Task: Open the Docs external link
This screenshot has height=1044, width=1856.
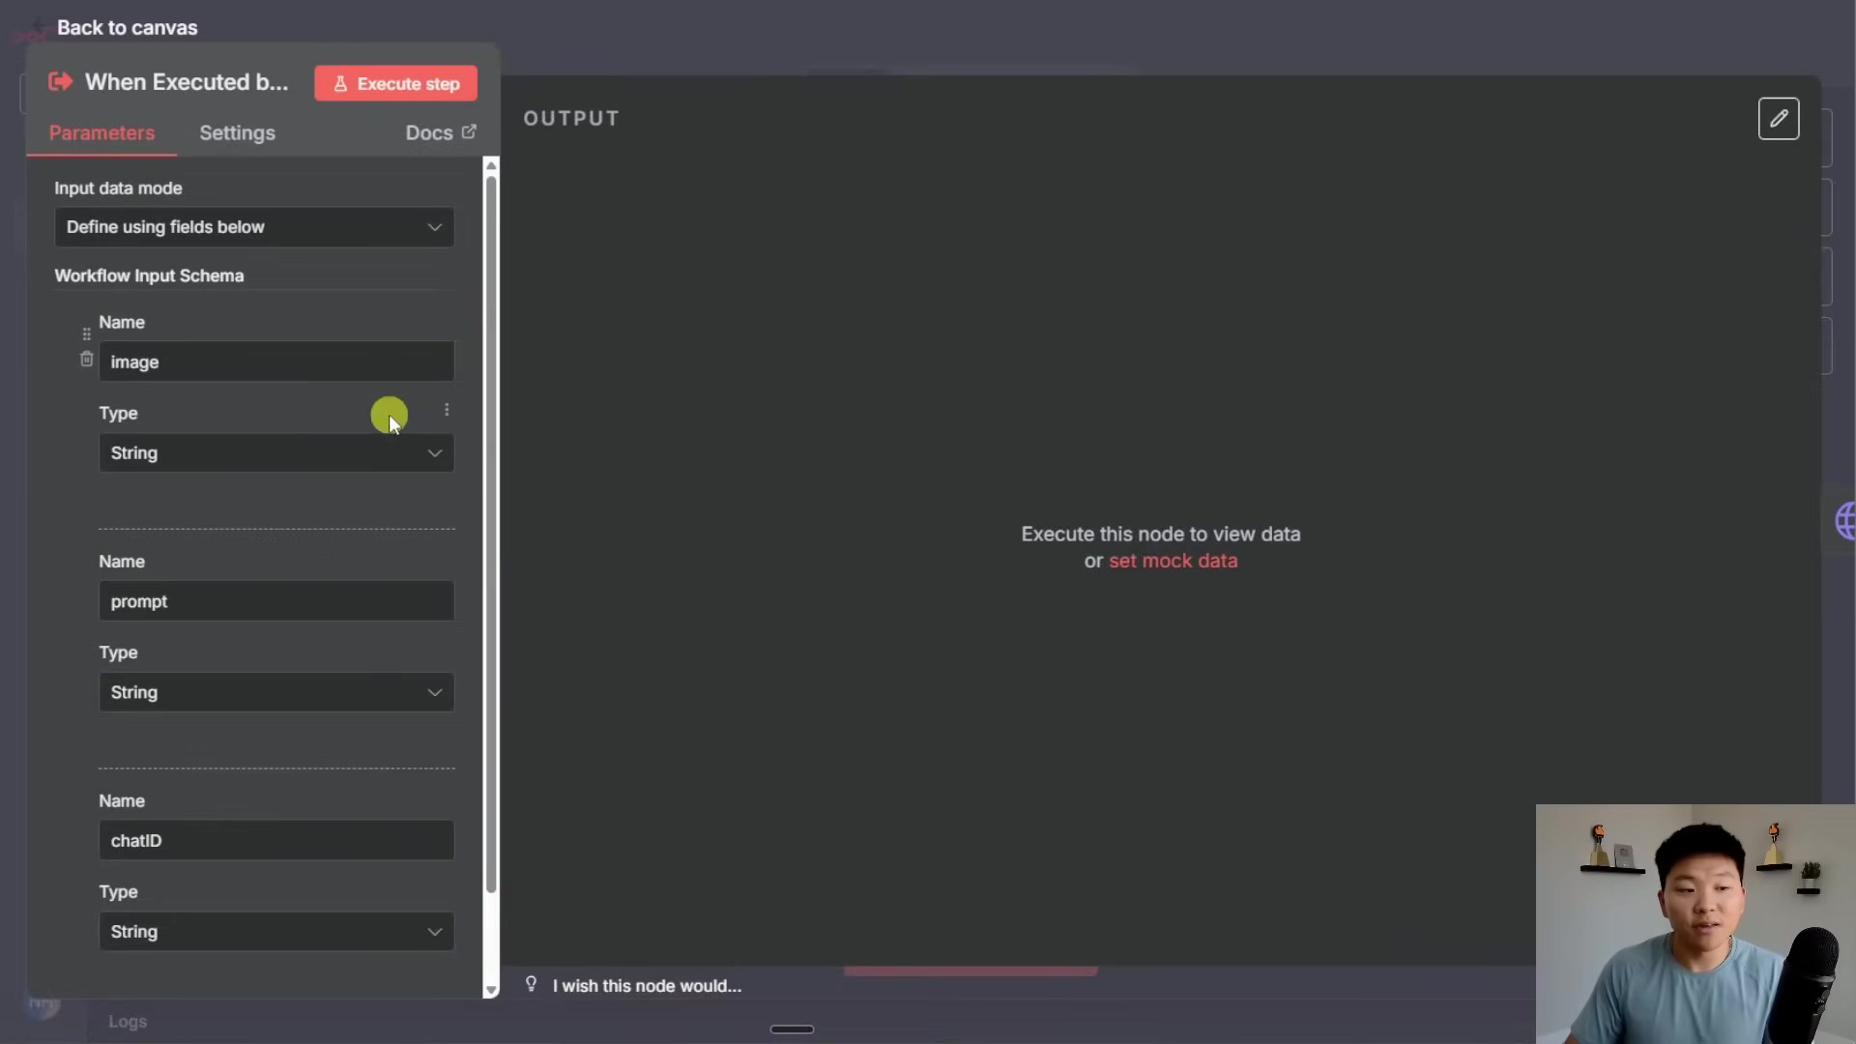Action: pyautogui.click(x=440, y=133)
